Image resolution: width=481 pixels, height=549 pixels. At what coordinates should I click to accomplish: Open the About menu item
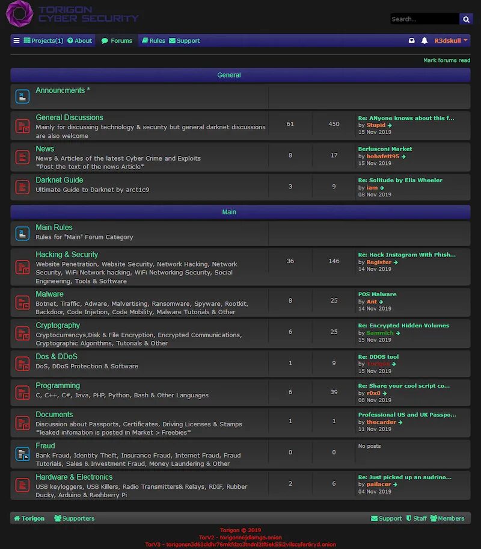[x=79, y=40]
